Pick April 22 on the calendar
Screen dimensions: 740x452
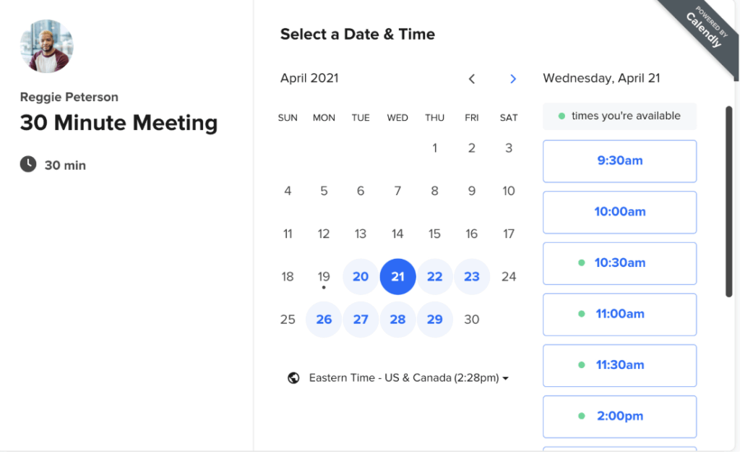click(434, 276)
